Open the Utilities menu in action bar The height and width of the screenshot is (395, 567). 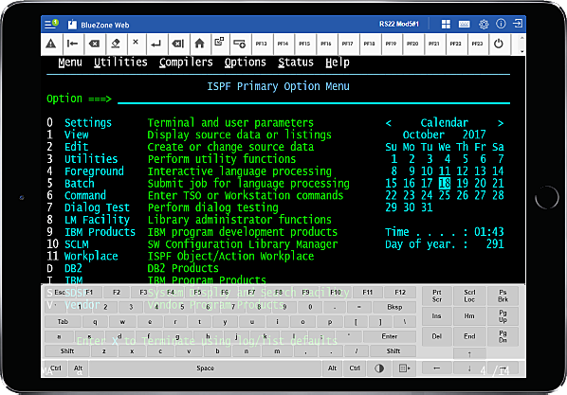click(x=120, y=63)
